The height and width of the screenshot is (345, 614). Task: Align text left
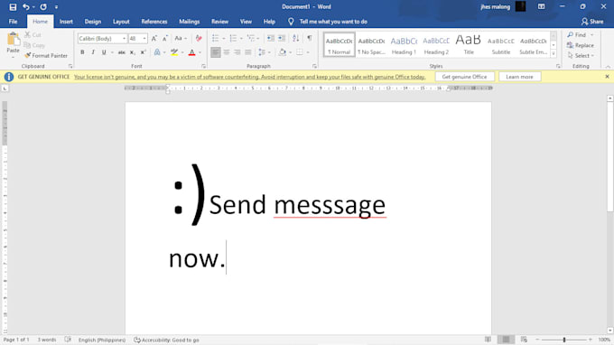click(x=216, y=52)
